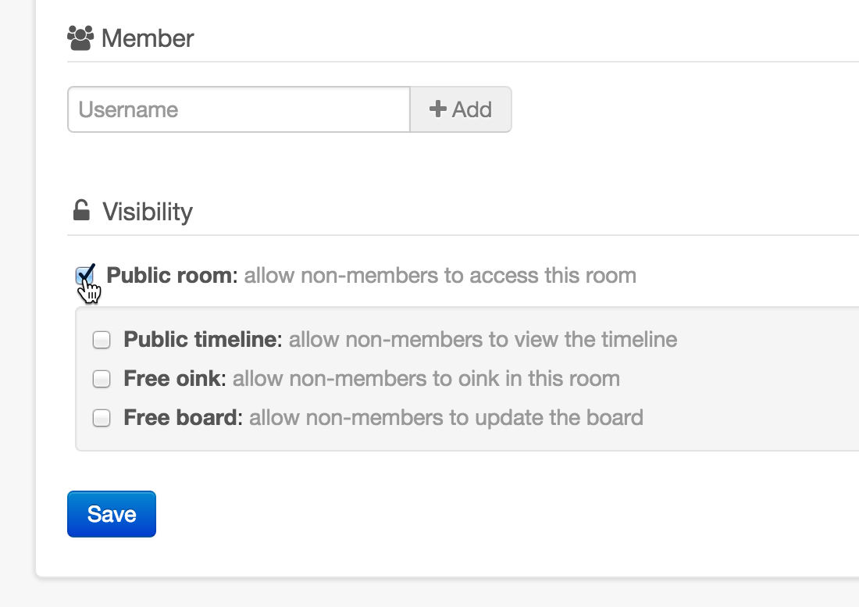Click the open padlock icon beside Visibility
859x607 pixels.
[x=80, y=211]
